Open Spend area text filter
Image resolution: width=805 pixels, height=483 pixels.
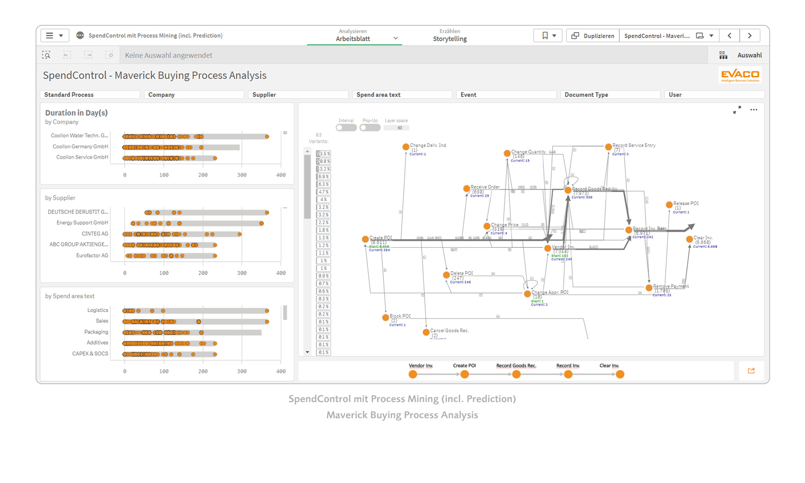402,95
